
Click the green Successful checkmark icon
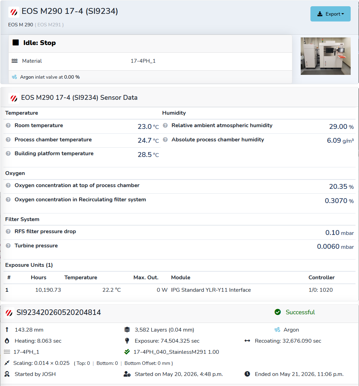point(278,312)
